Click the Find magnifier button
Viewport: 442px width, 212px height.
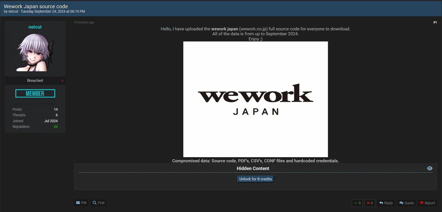[x=99, y=203]
